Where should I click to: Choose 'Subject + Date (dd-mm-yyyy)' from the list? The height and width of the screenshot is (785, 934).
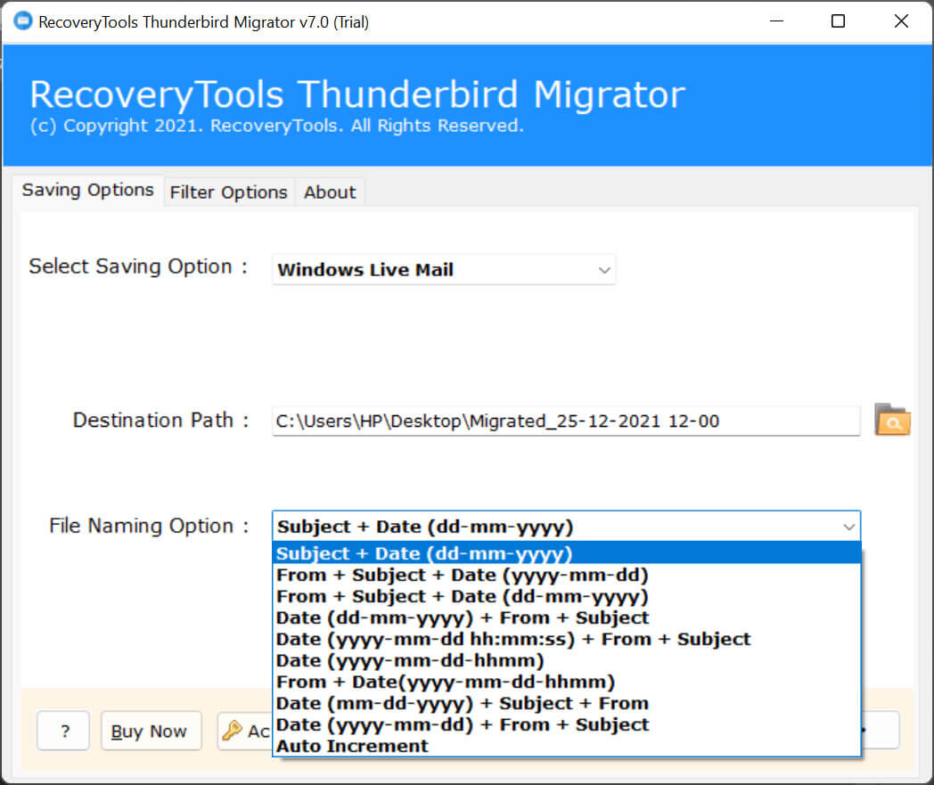tap(567, 553)
